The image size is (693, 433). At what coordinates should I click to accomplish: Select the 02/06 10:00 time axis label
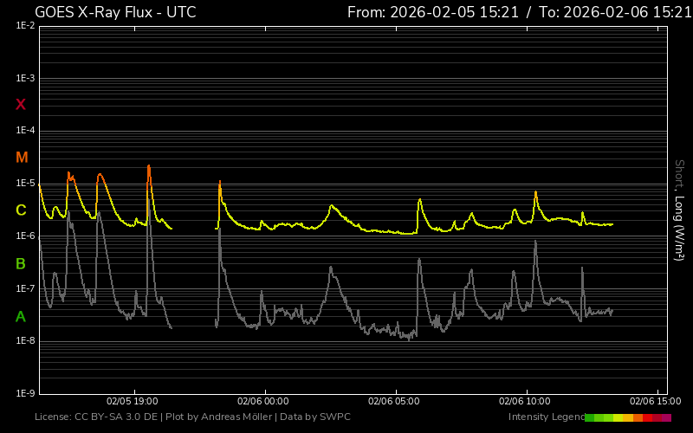pyautogui.click(x=526, y=401)
